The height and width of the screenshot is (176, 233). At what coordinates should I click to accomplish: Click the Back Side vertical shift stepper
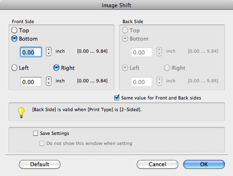click(x=159, y=51)
